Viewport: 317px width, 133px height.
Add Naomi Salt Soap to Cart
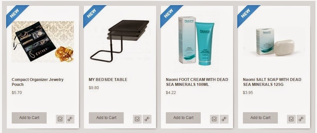tap(261, 118)
